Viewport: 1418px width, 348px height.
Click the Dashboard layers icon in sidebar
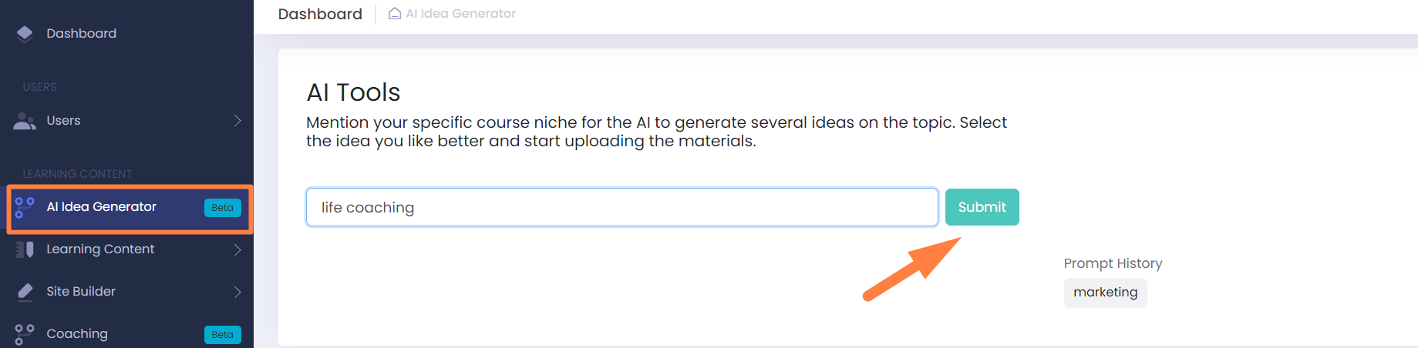25,33
